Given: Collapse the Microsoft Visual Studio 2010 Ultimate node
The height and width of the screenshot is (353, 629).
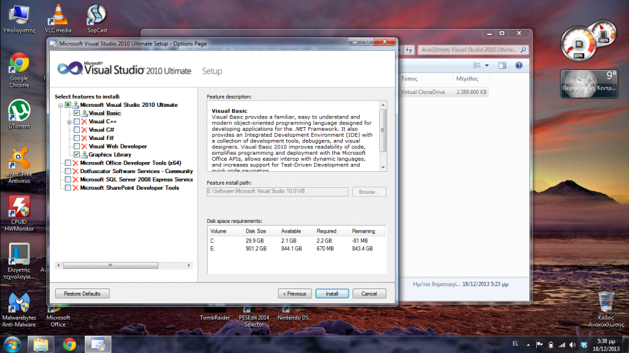Looking at the screenshot, I should pos(60,106).
